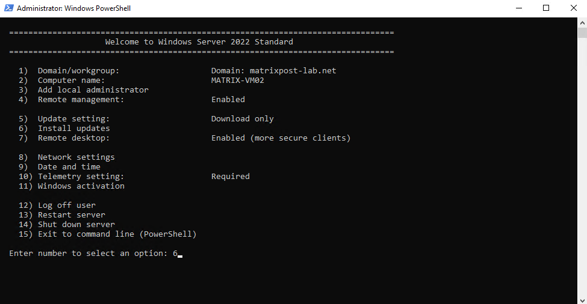This screenshot has height=304, width=587.
Task: Minimize the PowerShell window
Action: [x=519, y=8]
